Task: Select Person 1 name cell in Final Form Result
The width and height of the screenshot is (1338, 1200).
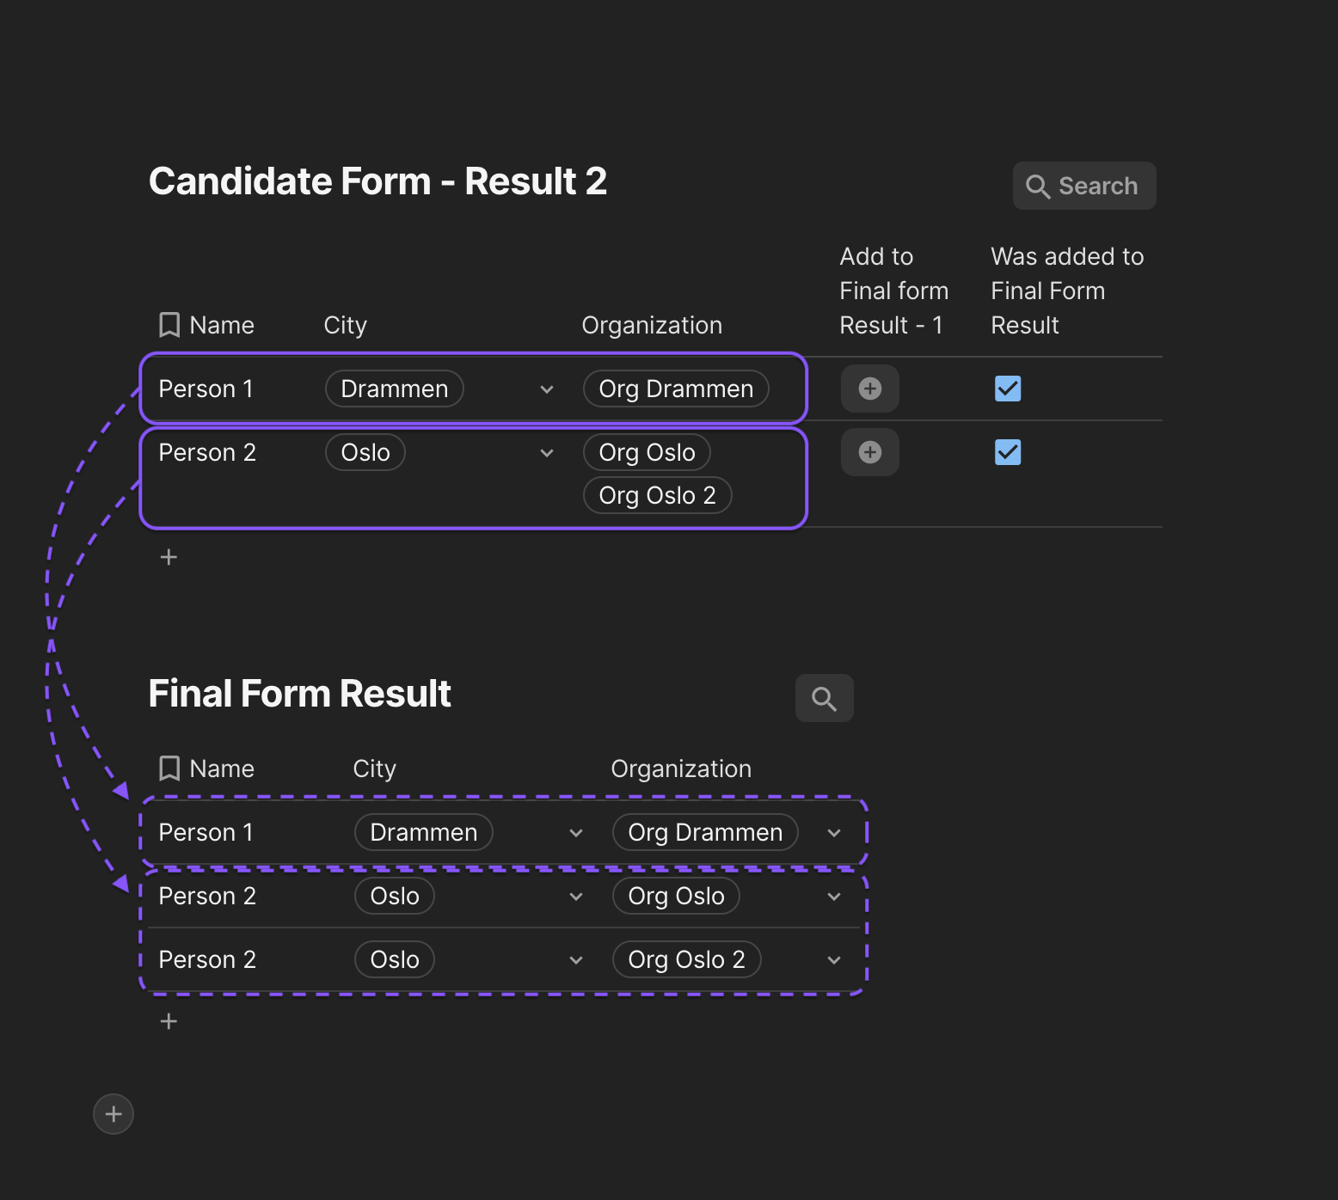Action: click(206, 832)
